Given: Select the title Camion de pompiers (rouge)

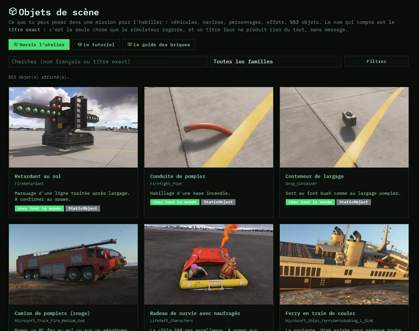Looking at the screenshot, I should tap(52, 314).
